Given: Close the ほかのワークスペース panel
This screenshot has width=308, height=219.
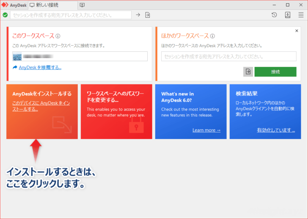Looking at the screenshot, I should click(x=297, y=30).
